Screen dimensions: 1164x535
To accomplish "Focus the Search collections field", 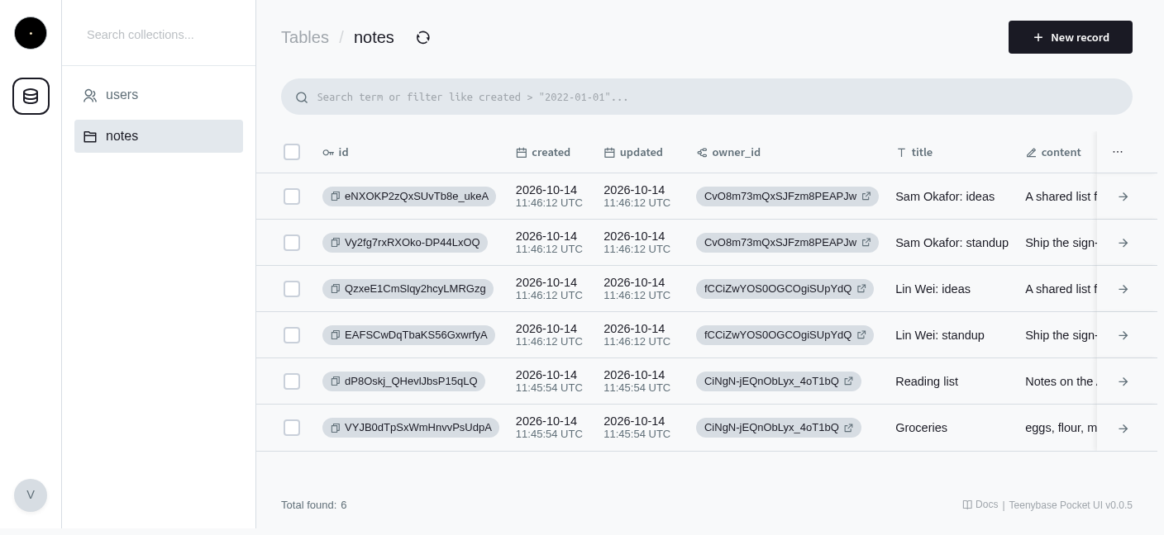I will click(x=159, y=35).
